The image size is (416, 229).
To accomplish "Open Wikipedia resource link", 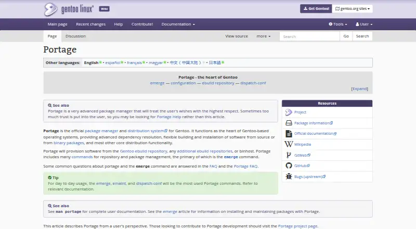I will [x=303, y=145].
